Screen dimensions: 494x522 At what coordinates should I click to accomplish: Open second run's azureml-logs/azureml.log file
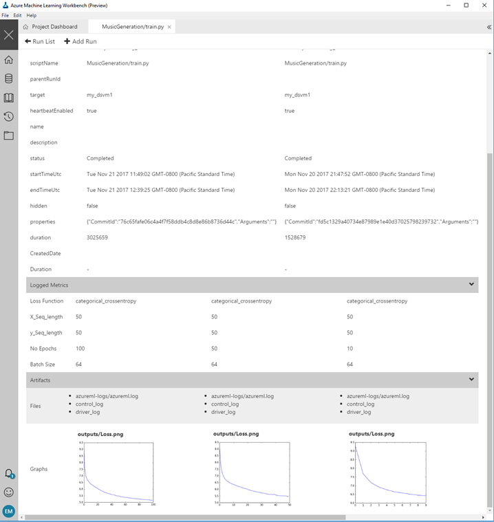coord(242,396)
